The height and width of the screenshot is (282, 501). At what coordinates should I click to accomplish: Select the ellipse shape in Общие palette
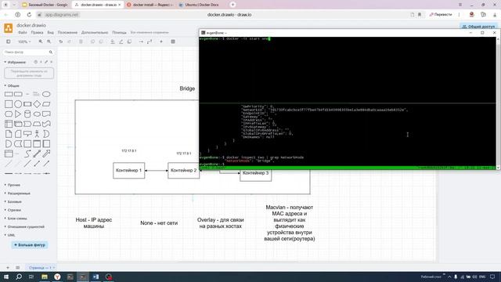click(46, 94)
